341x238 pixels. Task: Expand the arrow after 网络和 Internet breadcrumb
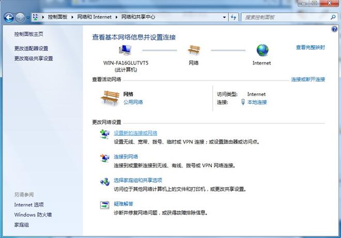pyautogui.click(x=116, y=17)
